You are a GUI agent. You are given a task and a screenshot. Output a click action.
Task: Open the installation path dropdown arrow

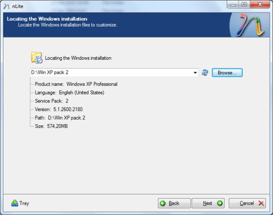coord(195,73)
